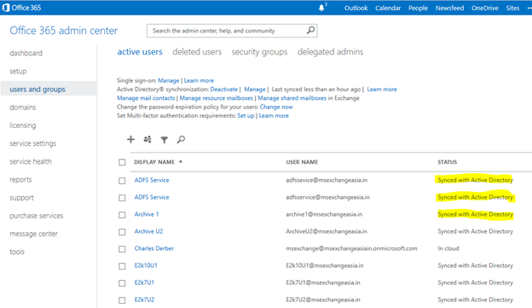Viewport: 532px width, 308px height.
Task: Click inside the admin center search field
Action: tap(228, 31)
